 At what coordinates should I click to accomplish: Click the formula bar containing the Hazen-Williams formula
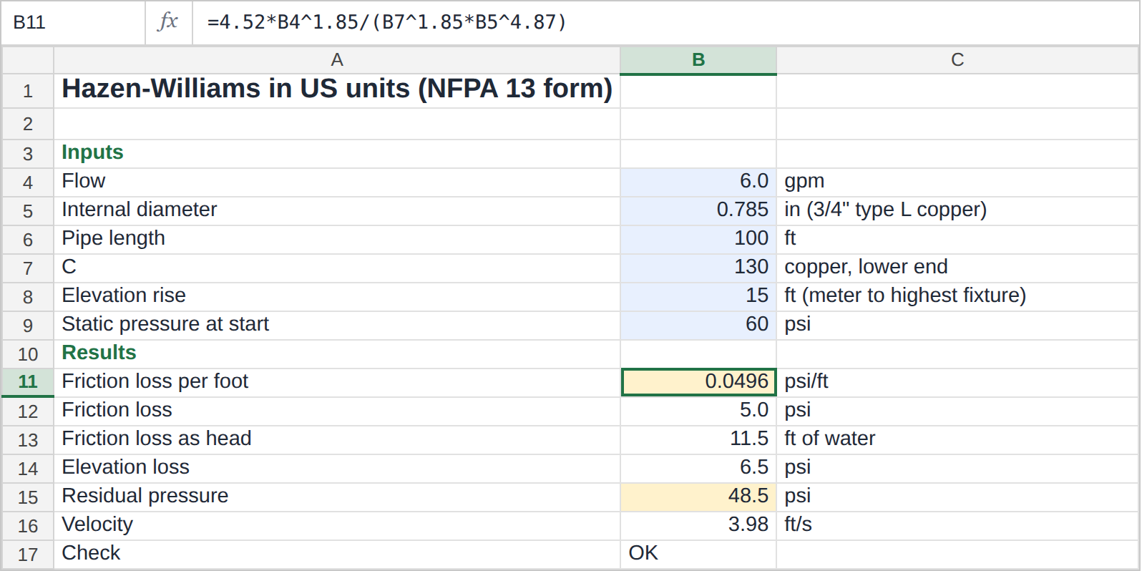(665, 23)
